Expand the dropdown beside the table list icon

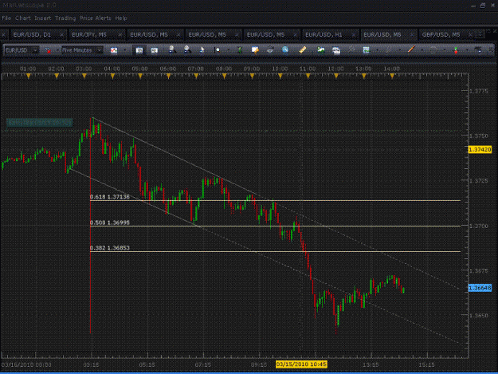click(377, 50)
